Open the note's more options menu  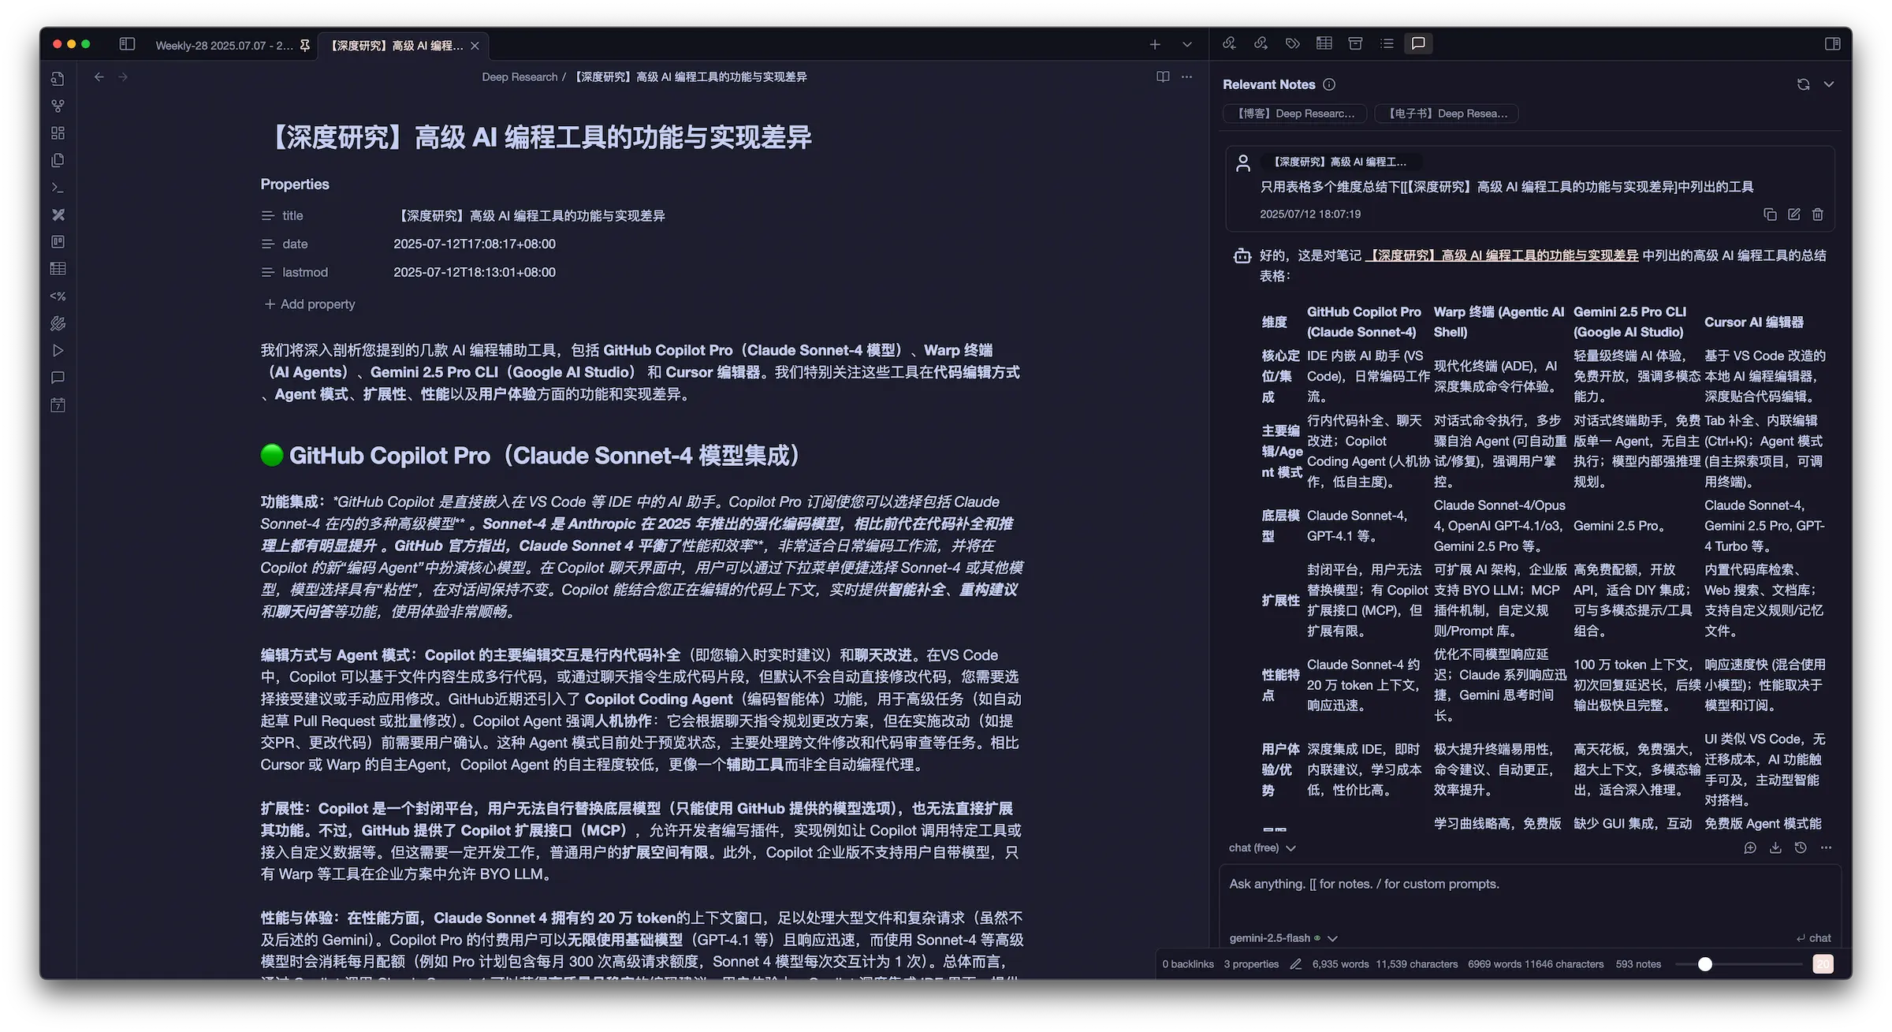click(x=1187, y=77)
